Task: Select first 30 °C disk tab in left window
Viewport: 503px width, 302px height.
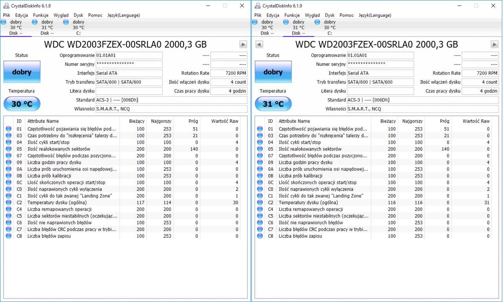Action: tap(16, 27)
